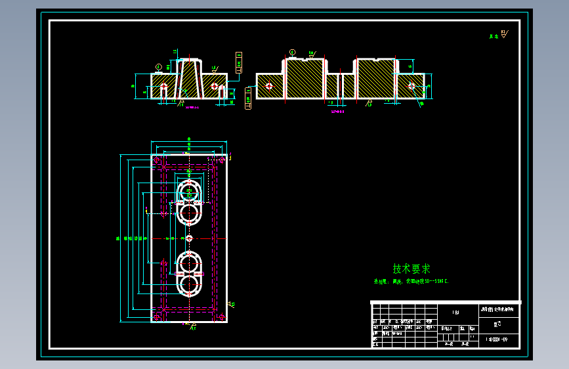
Task: Click the datum circle atop right section view
Action: click(293, 53)
